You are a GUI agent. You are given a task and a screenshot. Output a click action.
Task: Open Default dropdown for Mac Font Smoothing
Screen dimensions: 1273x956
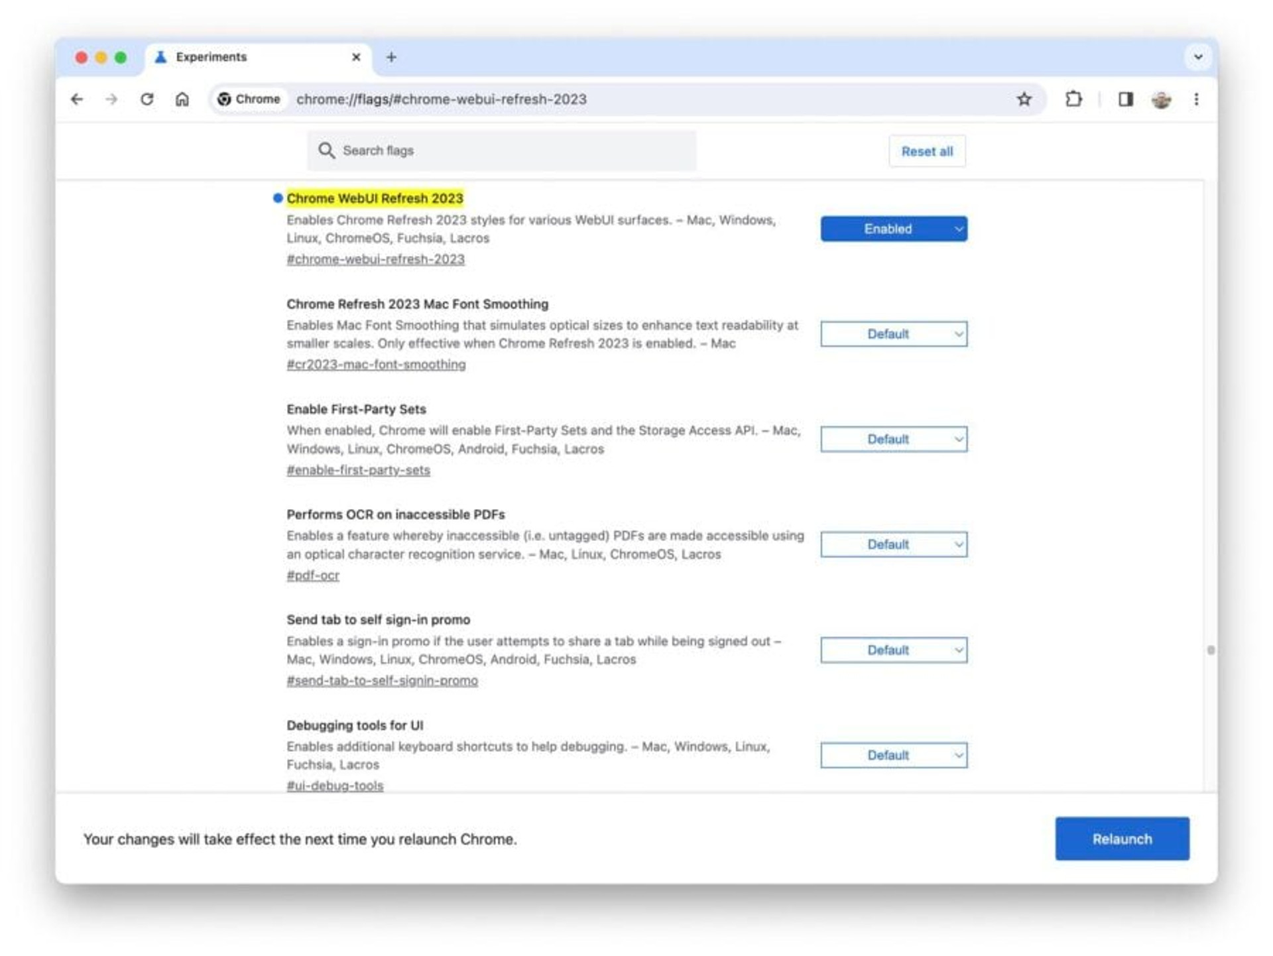894,334
